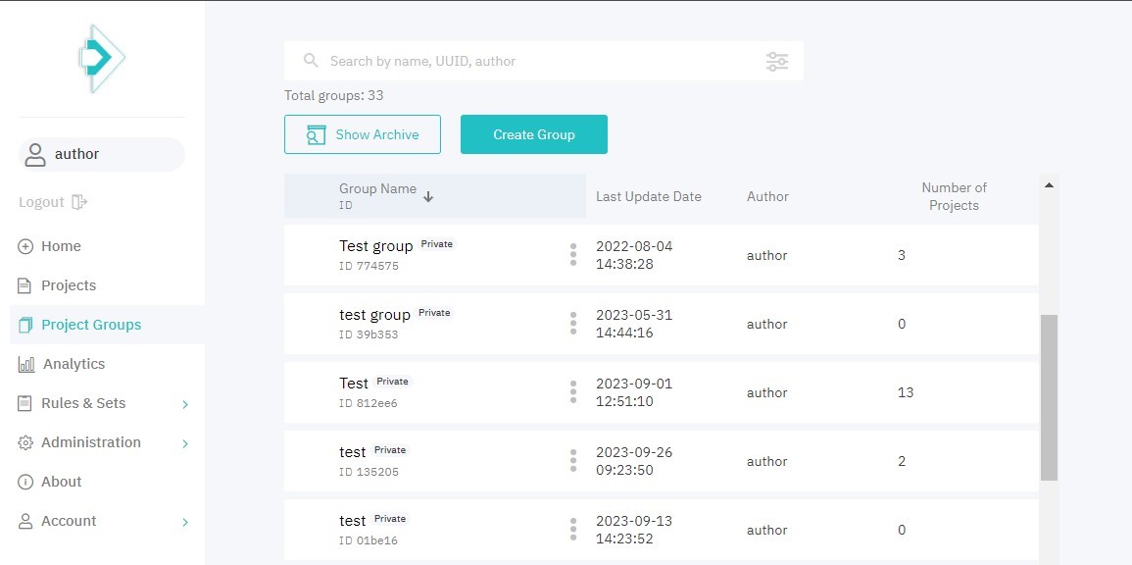
Task: Open the Analytics section
Action: (x=74, y=364)
